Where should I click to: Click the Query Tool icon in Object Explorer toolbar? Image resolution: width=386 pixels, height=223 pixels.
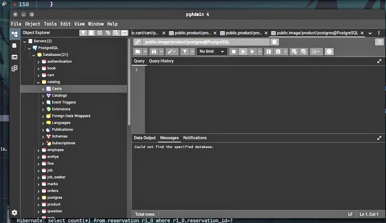91,33
